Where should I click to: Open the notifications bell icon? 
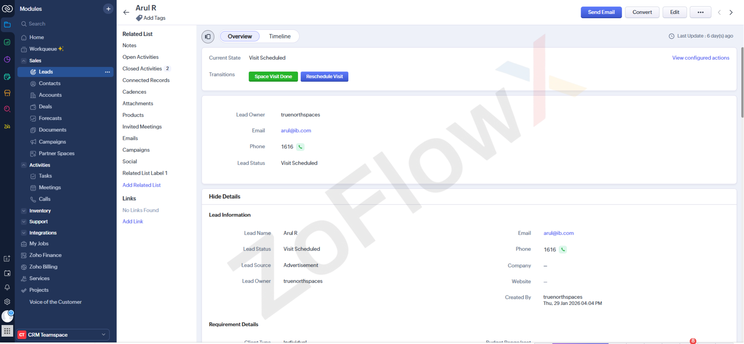click(x=7, y=287)
